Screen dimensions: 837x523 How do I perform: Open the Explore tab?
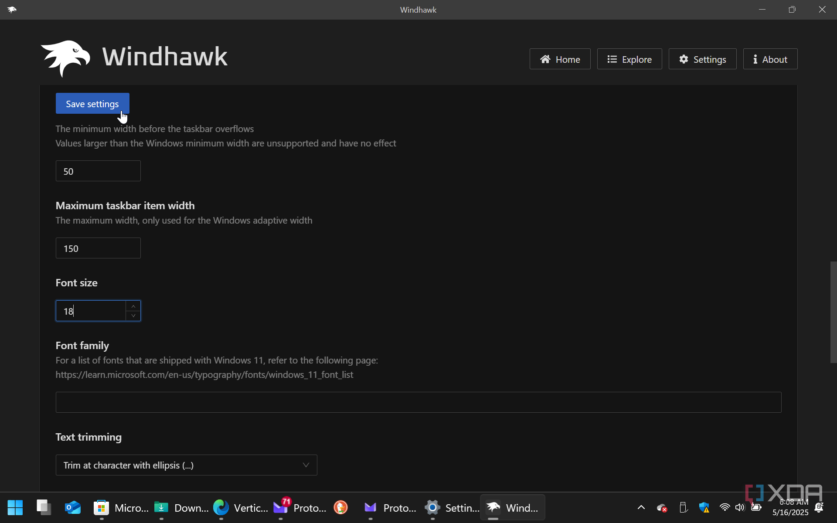click(x=629, y=59)
